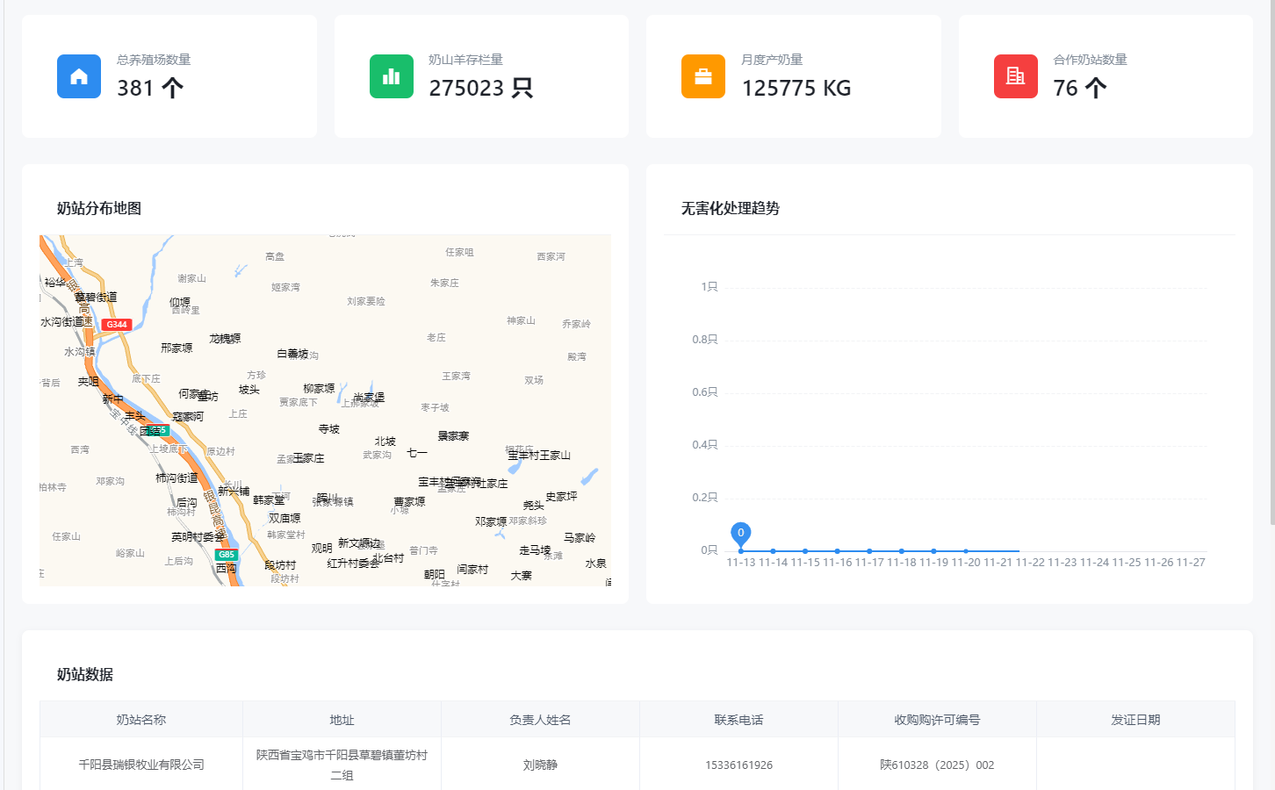Click the 无害化处理趋势 chart title
This screenshot has width=1275, height=790.
tap(731, 208)
